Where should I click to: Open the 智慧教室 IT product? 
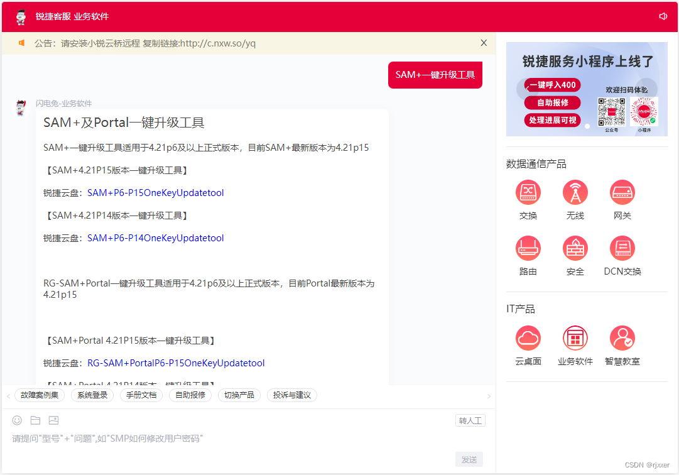622,346
